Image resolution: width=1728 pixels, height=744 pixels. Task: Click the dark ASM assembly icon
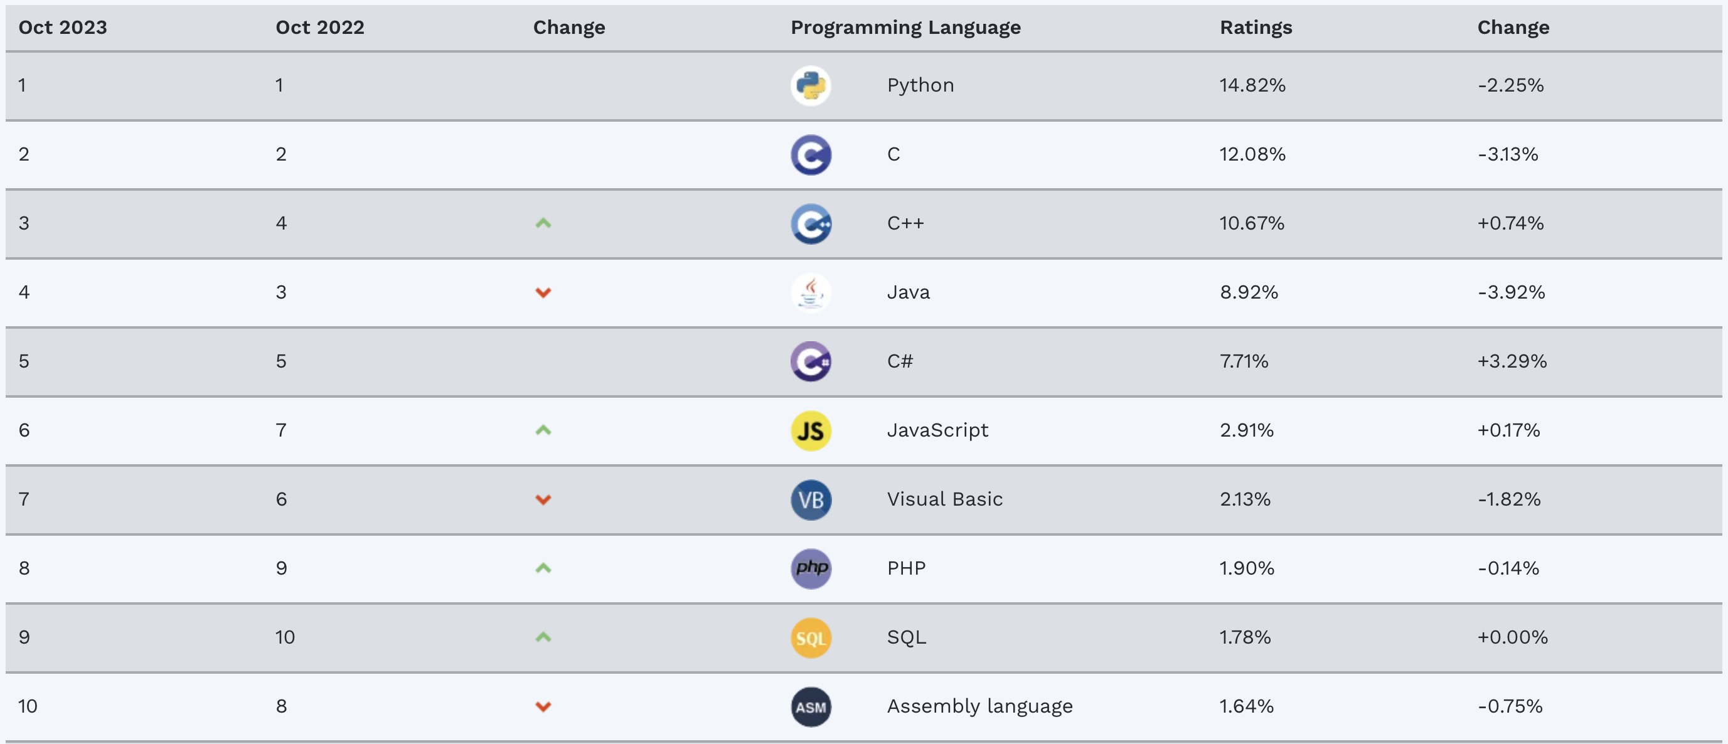[x=810, y=707]
